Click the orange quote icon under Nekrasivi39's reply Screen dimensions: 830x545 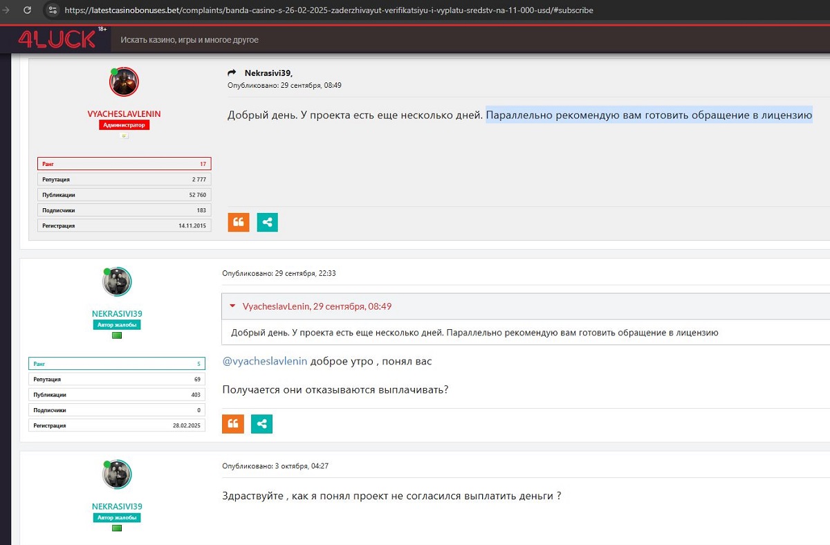coord(233,423)
